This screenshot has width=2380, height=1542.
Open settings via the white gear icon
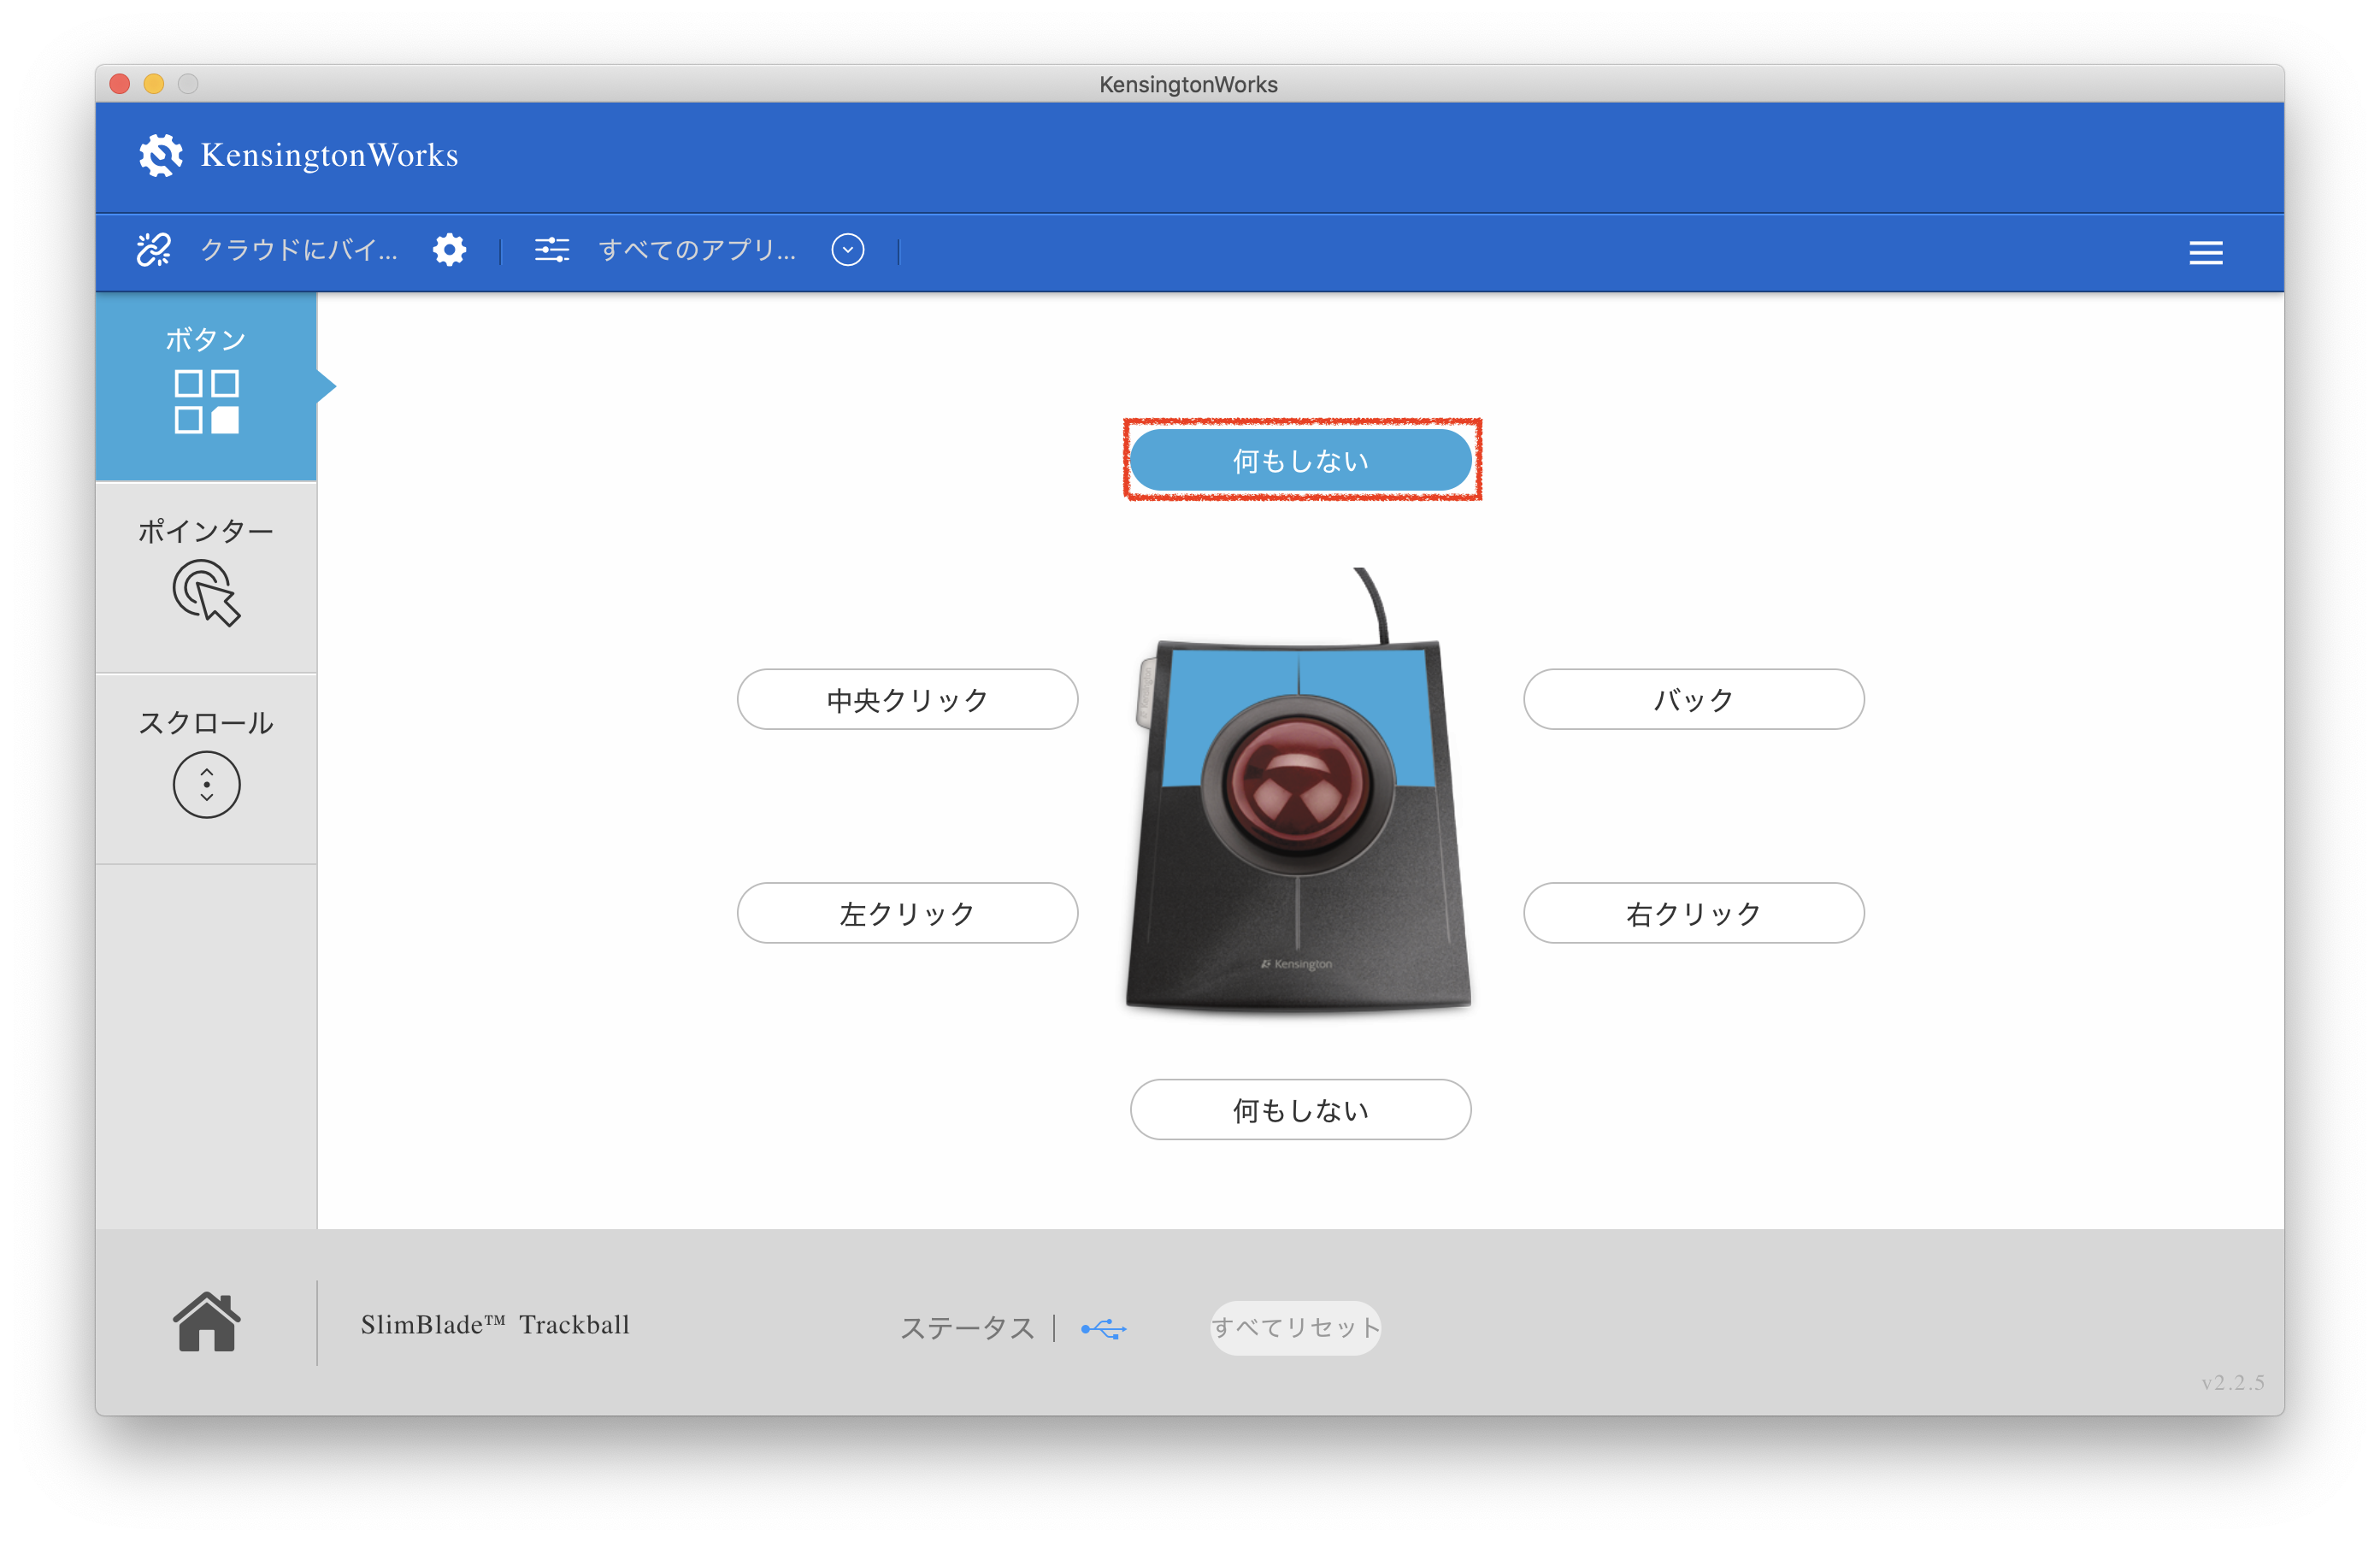450,250
